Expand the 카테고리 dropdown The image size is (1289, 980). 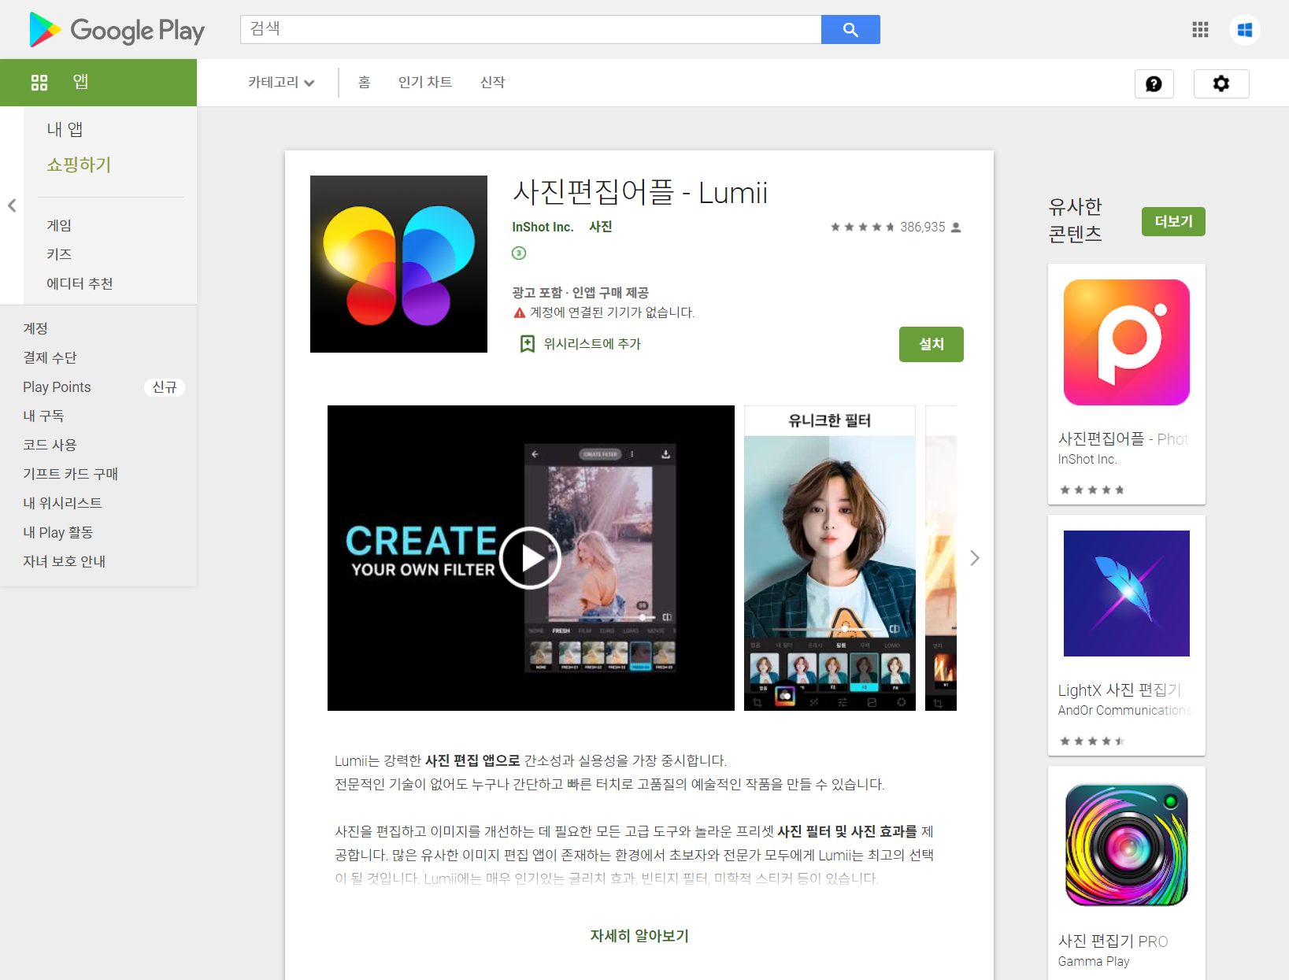coord(281,83)
